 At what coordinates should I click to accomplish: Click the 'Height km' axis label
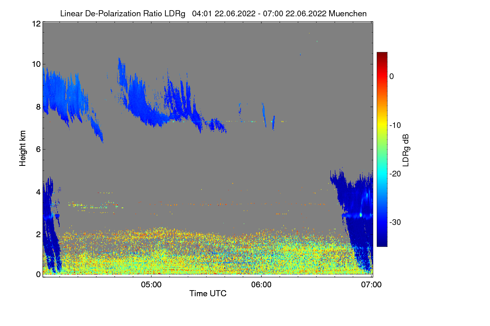[x=23, y=148]
